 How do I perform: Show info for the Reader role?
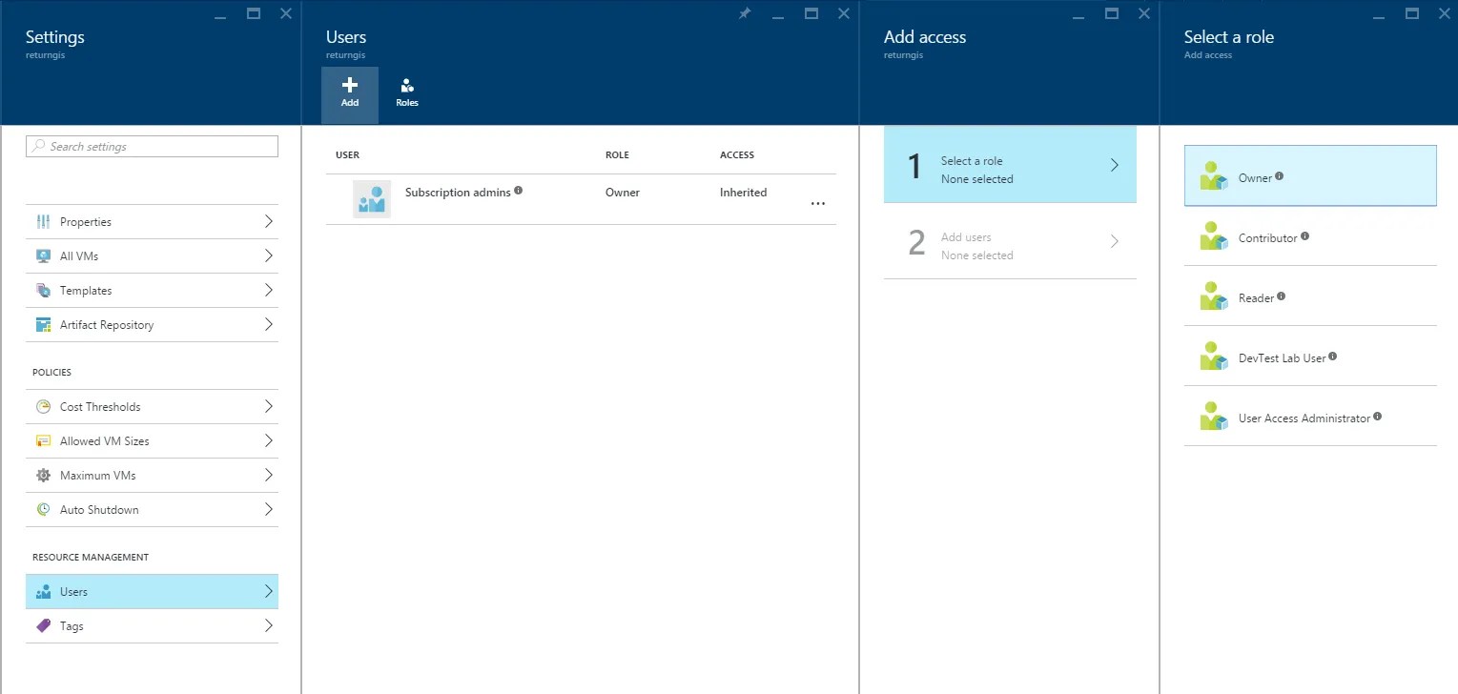pyautogui.click(x=1282, y=296)
